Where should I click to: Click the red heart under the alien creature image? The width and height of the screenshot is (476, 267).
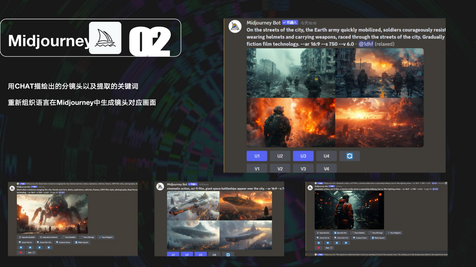[x=21, y=252]
